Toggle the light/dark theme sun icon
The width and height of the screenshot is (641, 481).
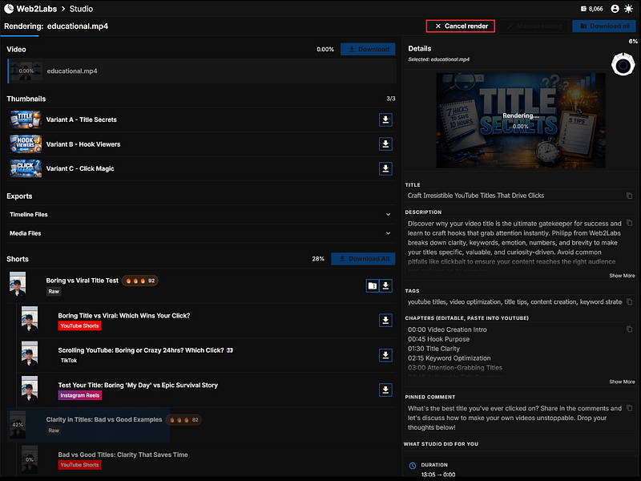[628, 9]
